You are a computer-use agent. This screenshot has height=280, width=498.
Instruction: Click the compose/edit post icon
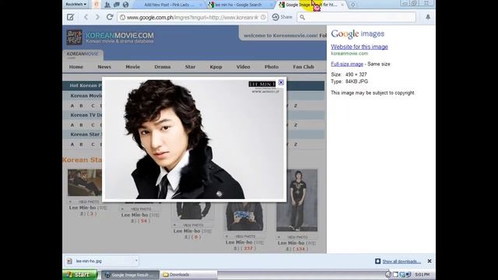pos(71,17)
